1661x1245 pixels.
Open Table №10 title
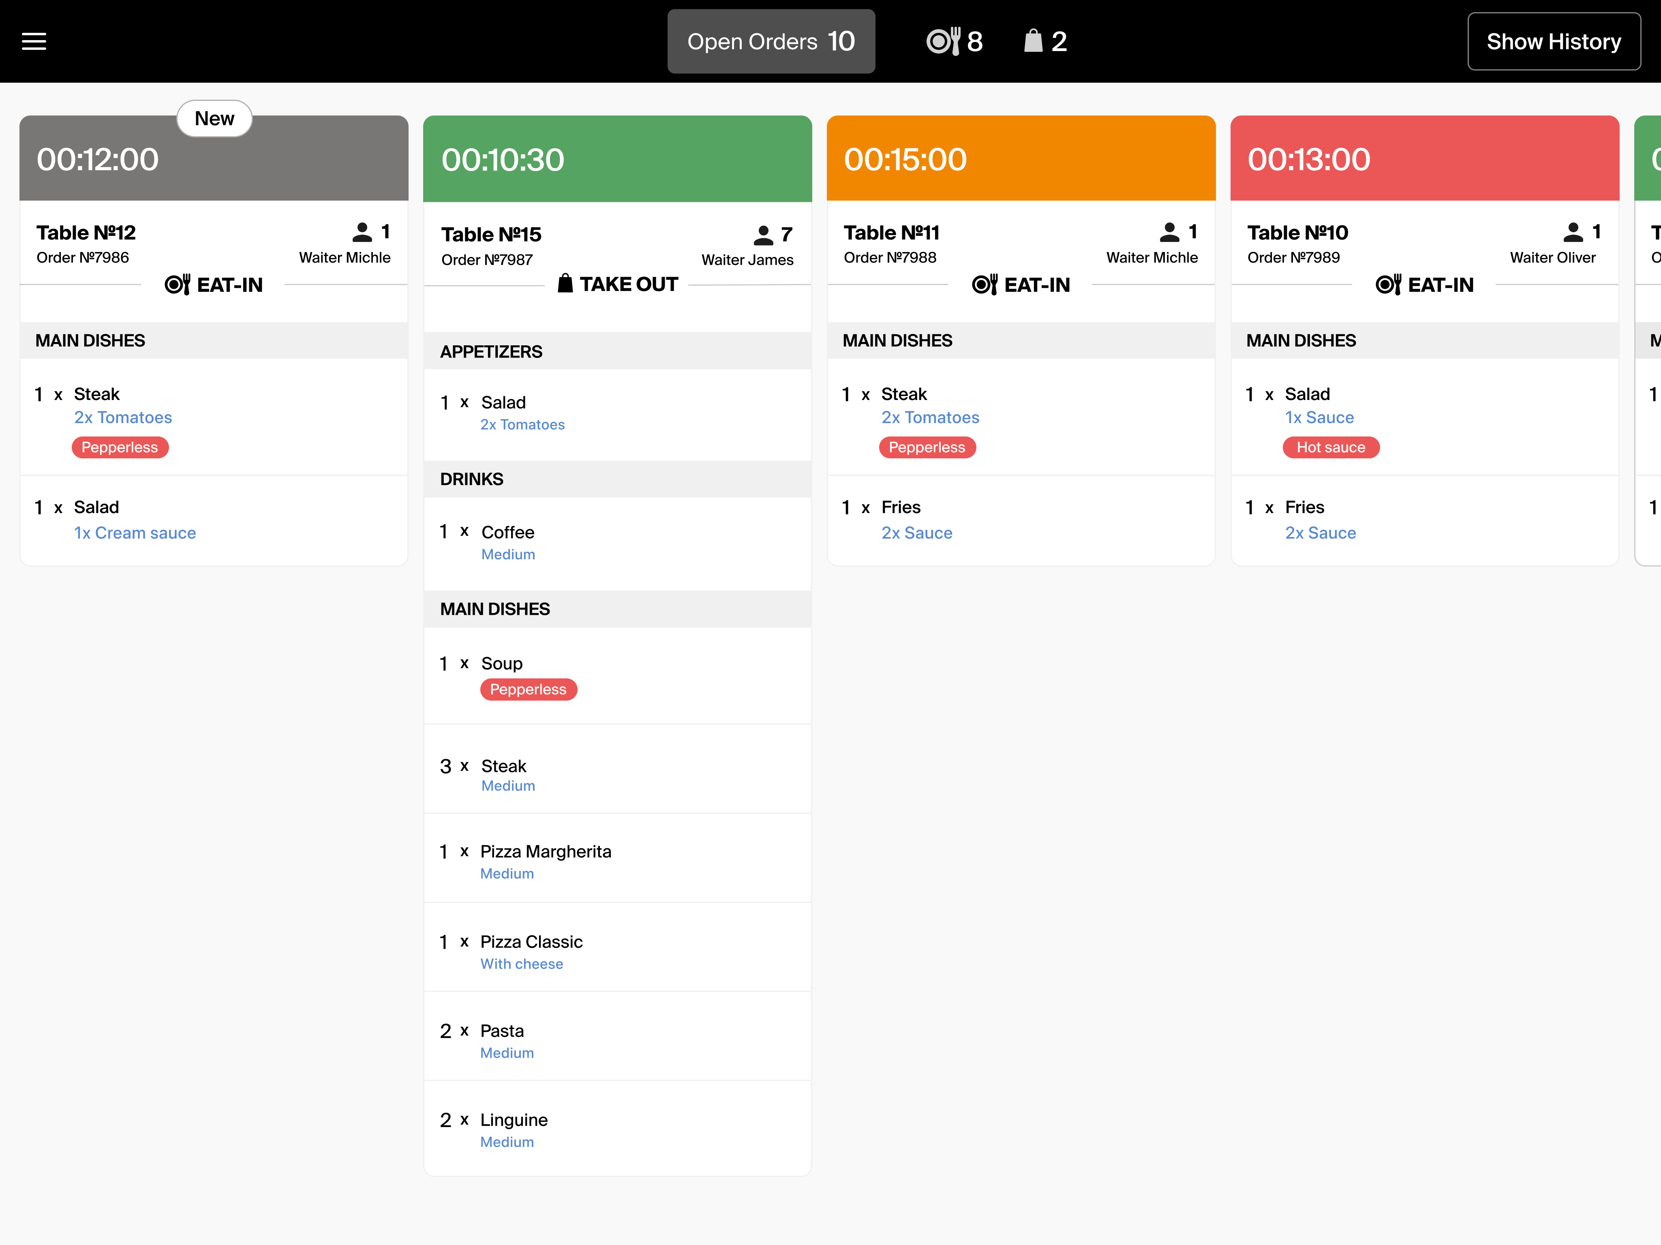(x=1297, y=233)
